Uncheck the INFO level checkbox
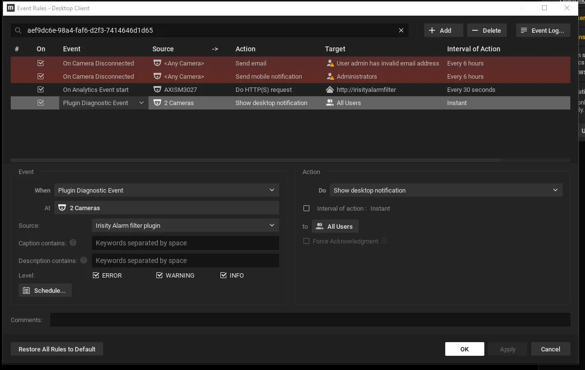 [223, 275]
